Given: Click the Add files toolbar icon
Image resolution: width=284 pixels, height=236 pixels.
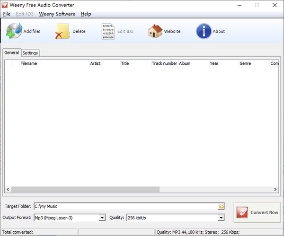Looking at the screenshot, I should click(x=14, y=31).
